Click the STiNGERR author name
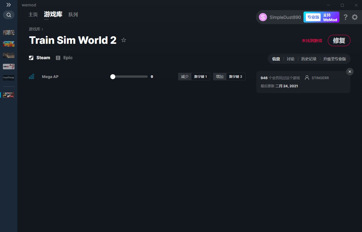362x232 pixels. pyautogui.click(x=320, y=78)
